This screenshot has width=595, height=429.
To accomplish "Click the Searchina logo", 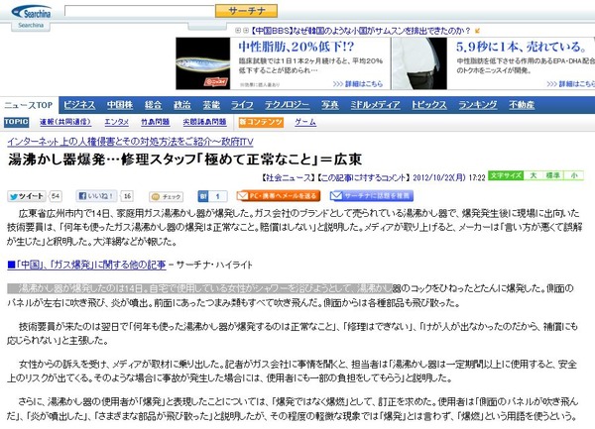I will [x=32, y=13].
